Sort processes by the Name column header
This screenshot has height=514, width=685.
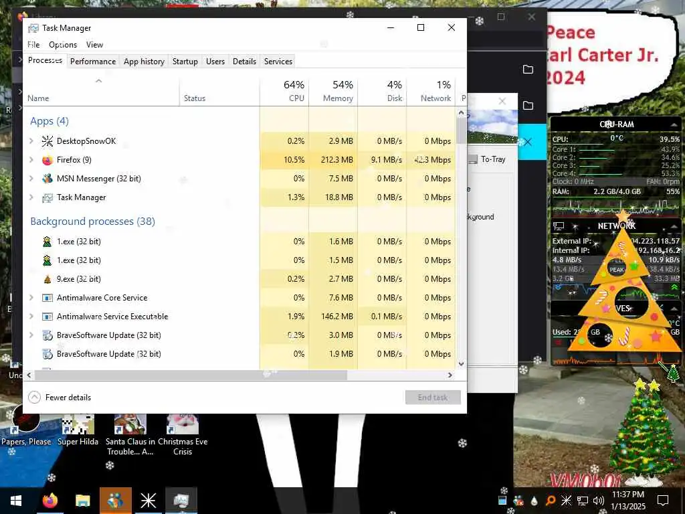pyautogui.click(x=102, y=91)
